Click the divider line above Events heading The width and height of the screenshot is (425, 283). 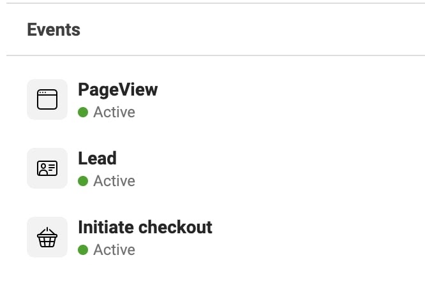tap(216, 3)
